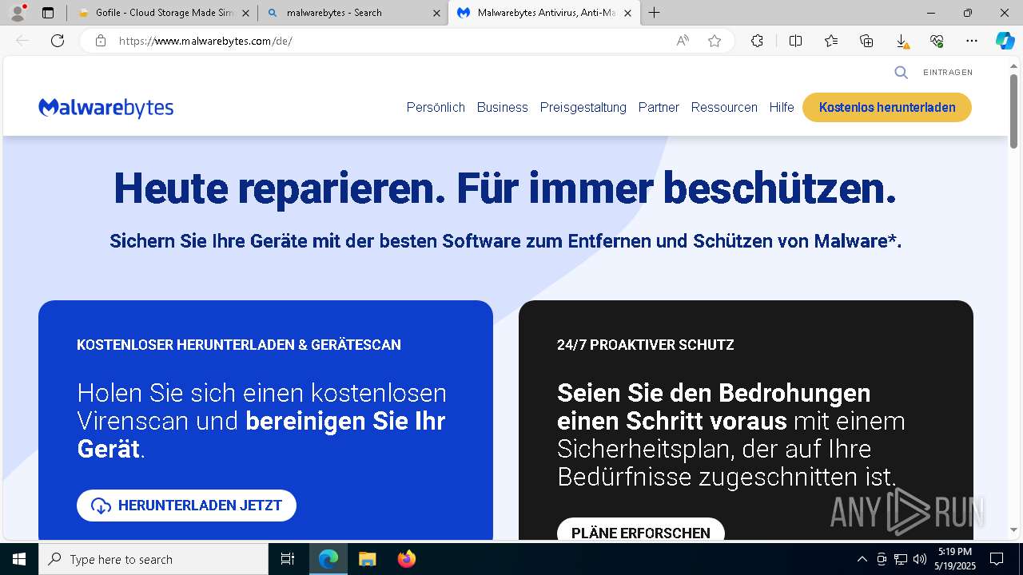The height and width of the screenshot is (575, 1023).
Task: Click HERUNTERLADEN JETZT button
Action: [x=186, y=506]
